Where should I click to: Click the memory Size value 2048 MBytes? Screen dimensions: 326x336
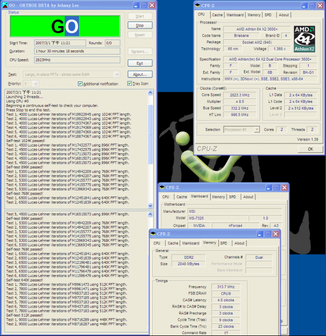188,264
